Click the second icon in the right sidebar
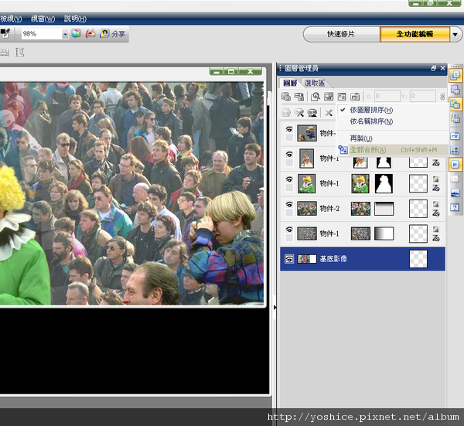 [455, 90]
